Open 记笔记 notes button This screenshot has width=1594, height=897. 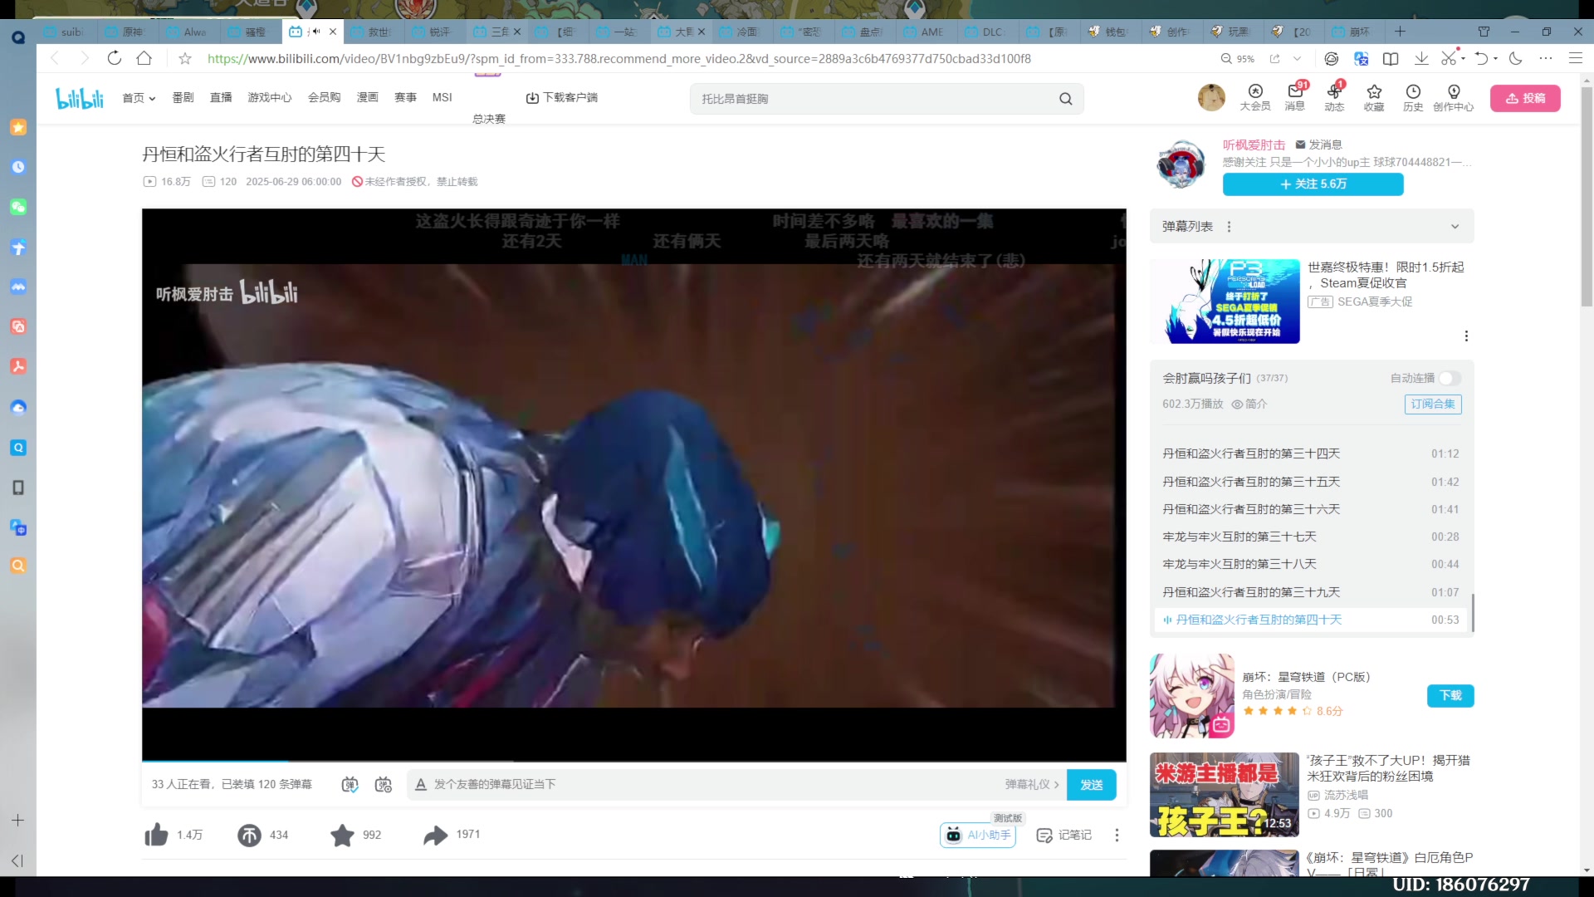coord(1064,835)
